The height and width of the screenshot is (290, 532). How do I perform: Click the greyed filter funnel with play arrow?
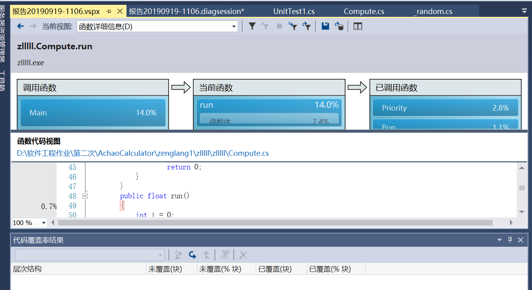(x=265, y=26)
